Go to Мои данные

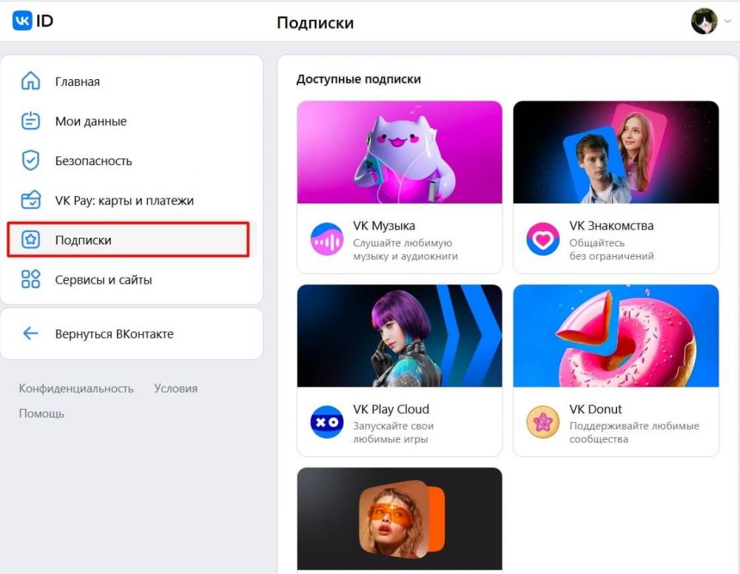[90, 121]
